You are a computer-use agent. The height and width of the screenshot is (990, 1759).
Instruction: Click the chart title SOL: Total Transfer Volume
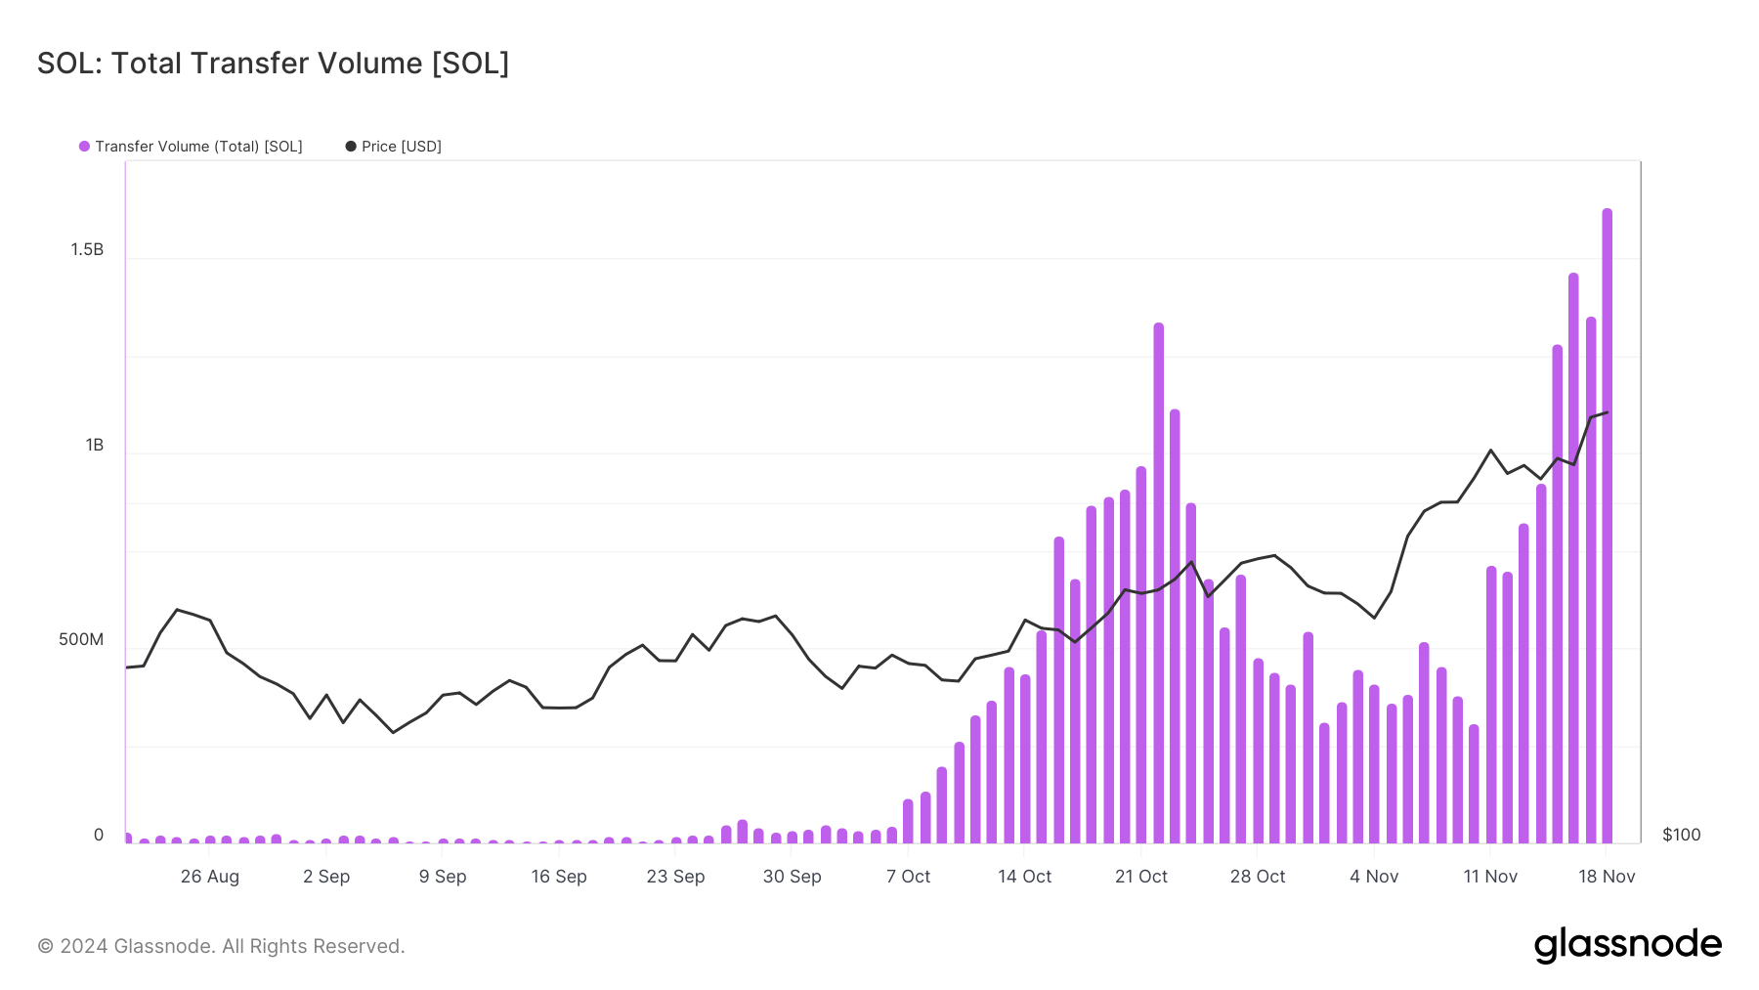click(x=273, y=64)
